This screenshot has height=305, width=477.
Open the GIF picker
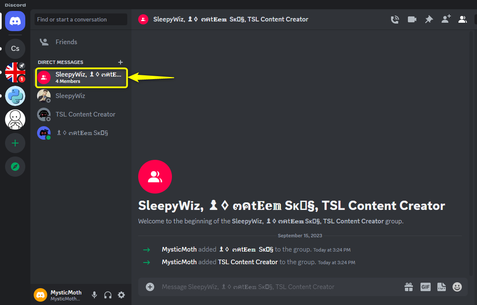click(425, 287)
